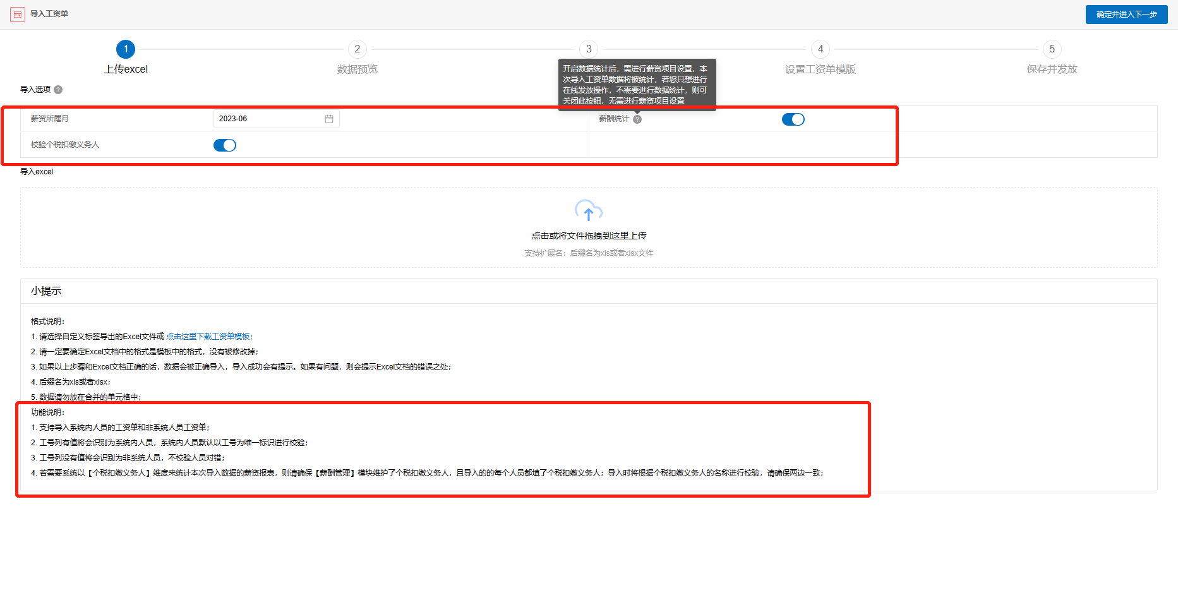Open the calendar icon in the date field
Viewport: 1178px width, 612px height.
pos(329,119)
